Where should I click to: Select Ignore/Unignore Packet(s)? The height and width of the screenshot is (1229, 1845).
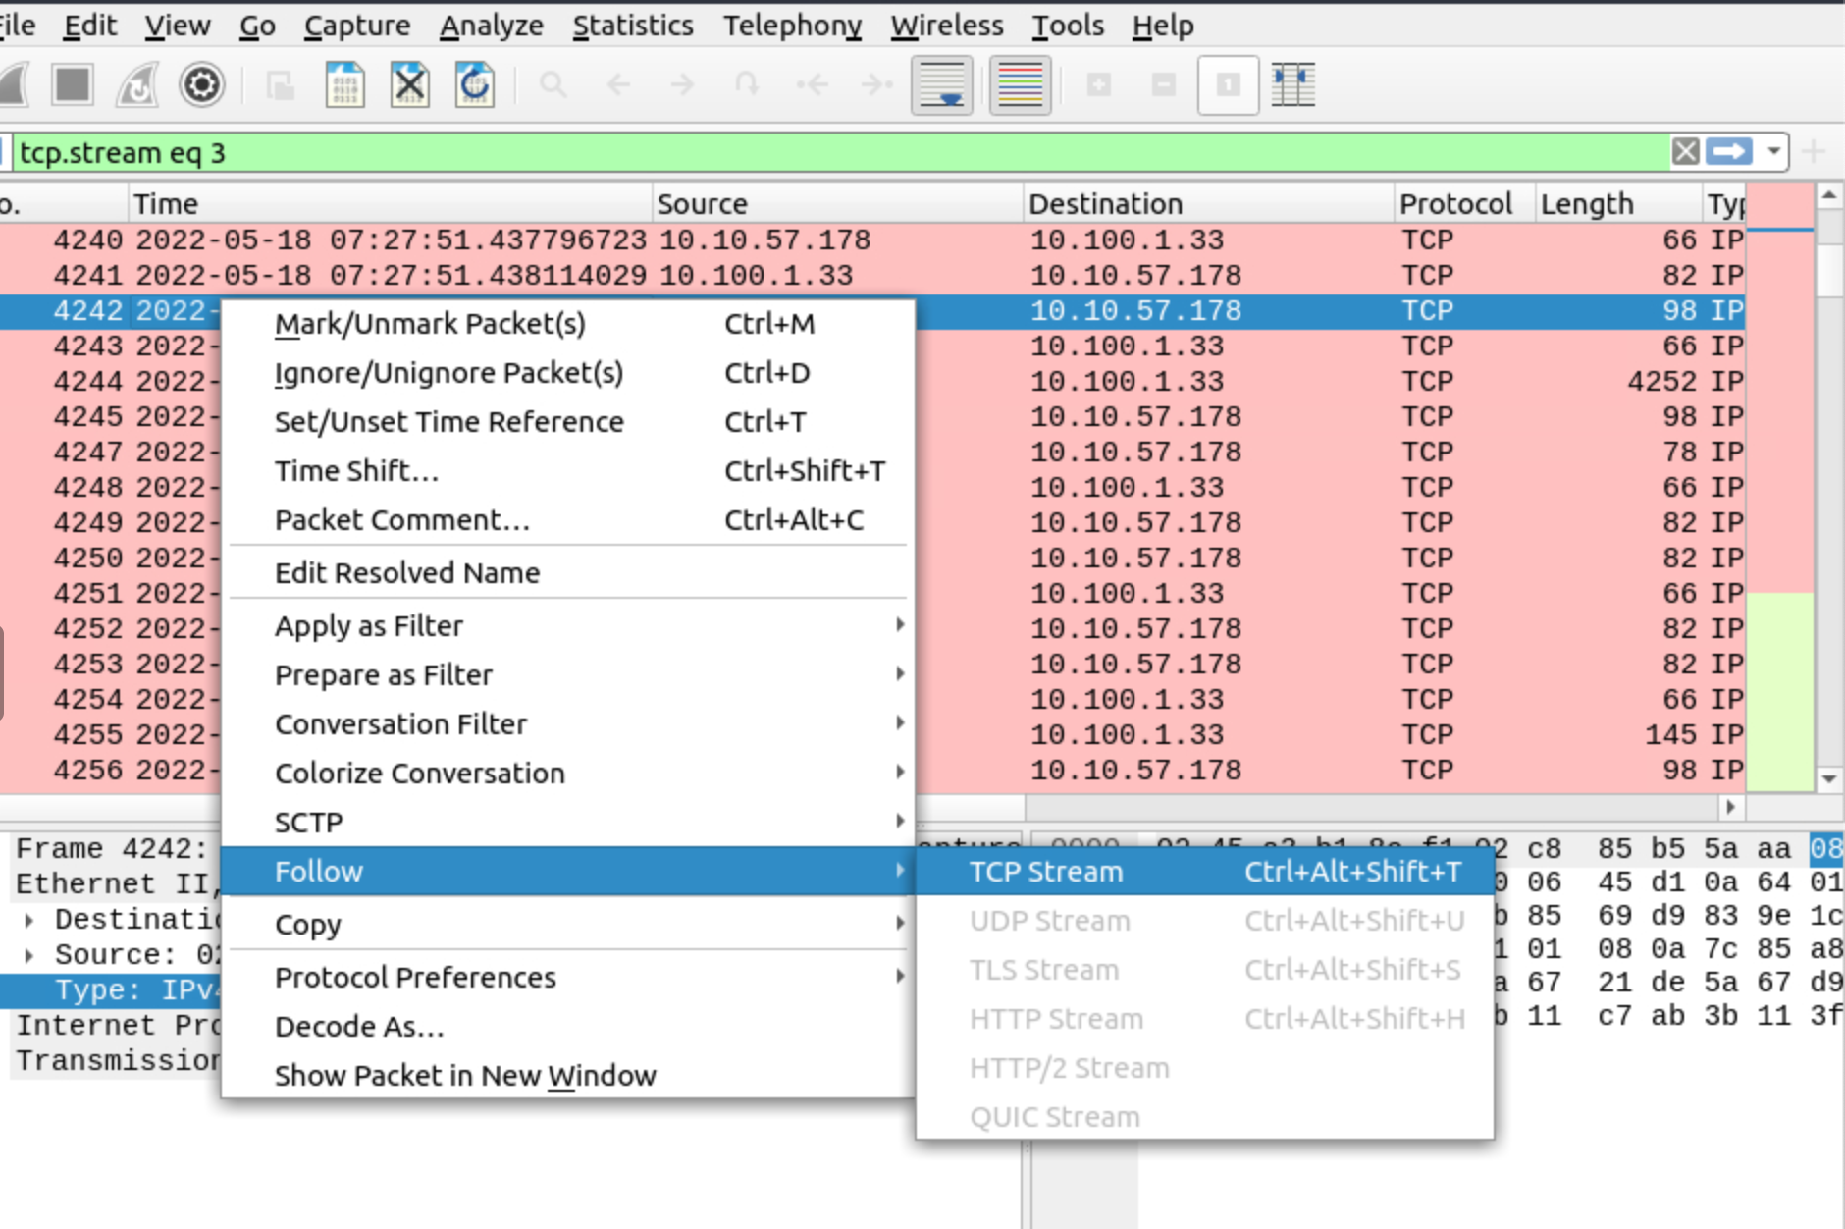click(569, 373)
